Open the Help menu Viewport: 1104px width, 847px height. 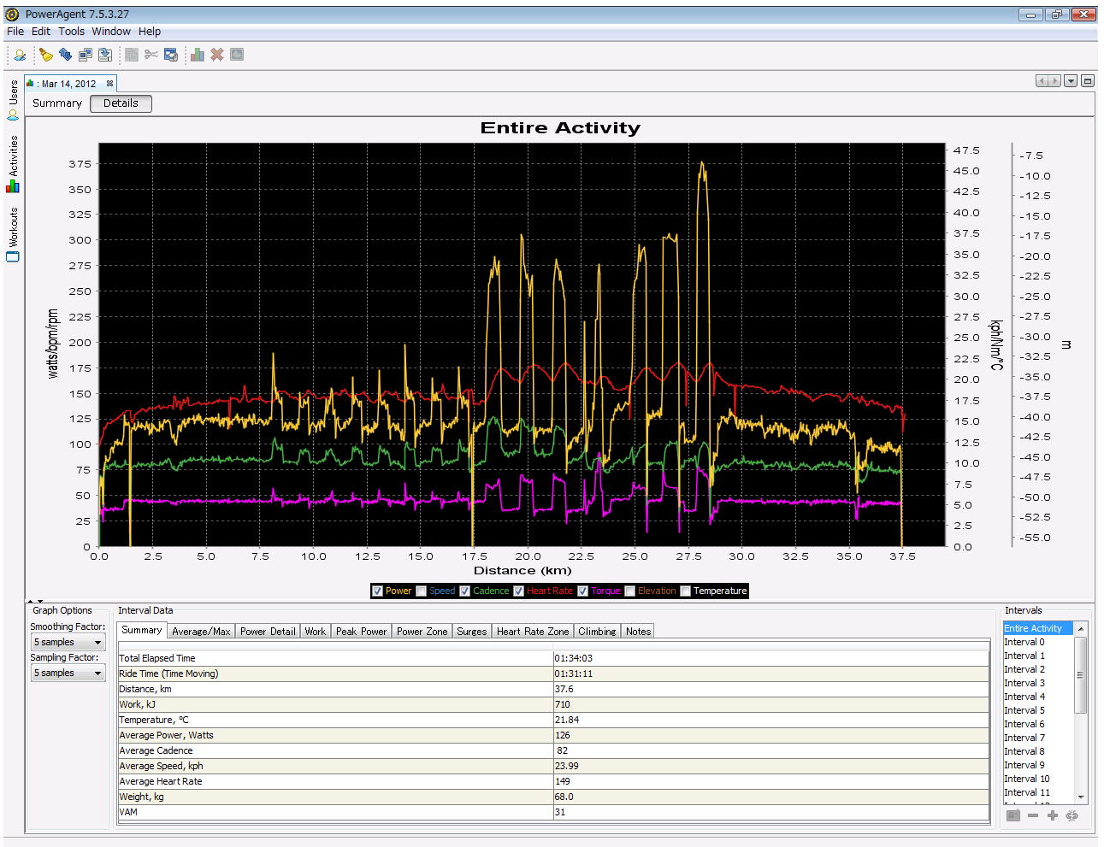pos(150,31)
